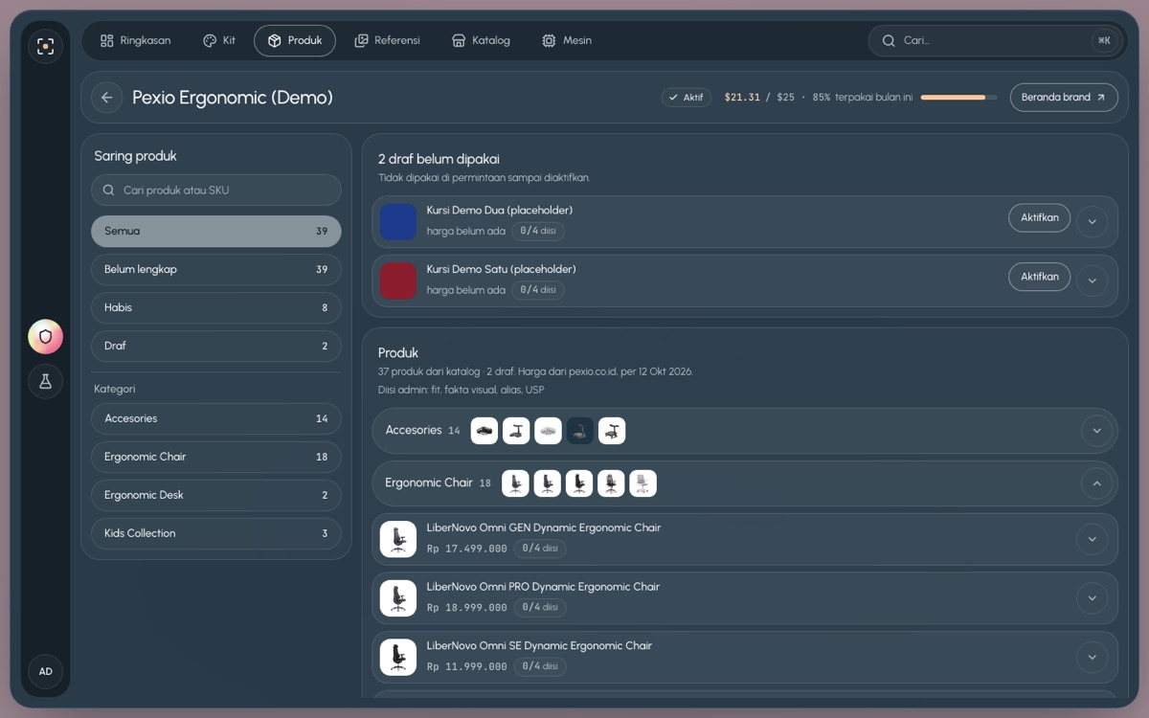
Task: Expand Kursi Demo Satu details
Action: 1092,281
